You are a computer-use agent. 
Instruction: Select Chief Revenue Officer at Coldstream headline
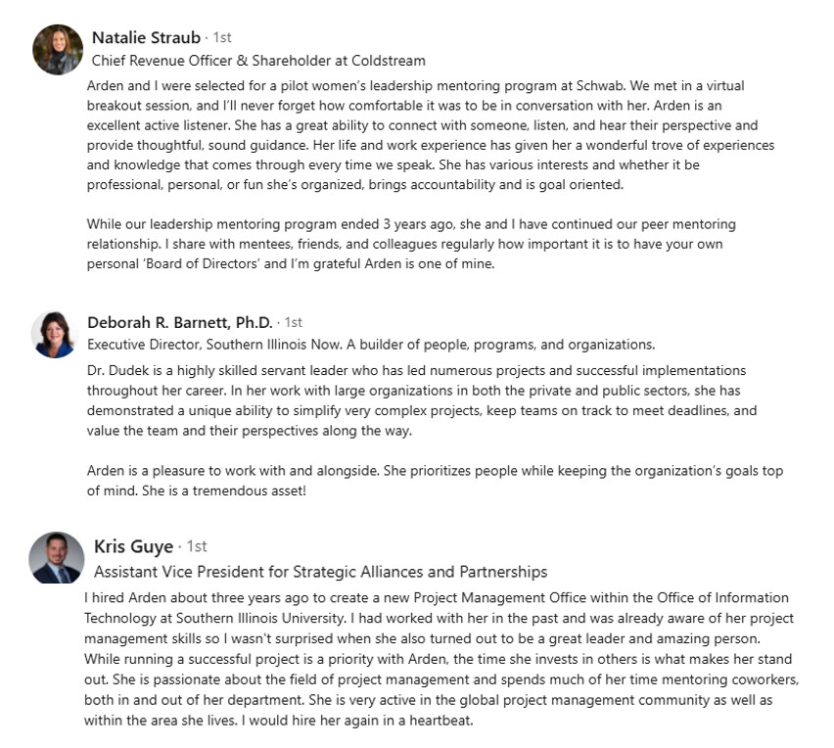(258, 61)
